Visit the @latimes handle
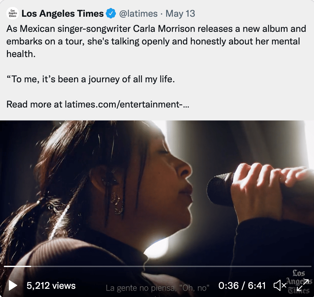Viewport: 314px width, 297px height. [x=138, y=14]
